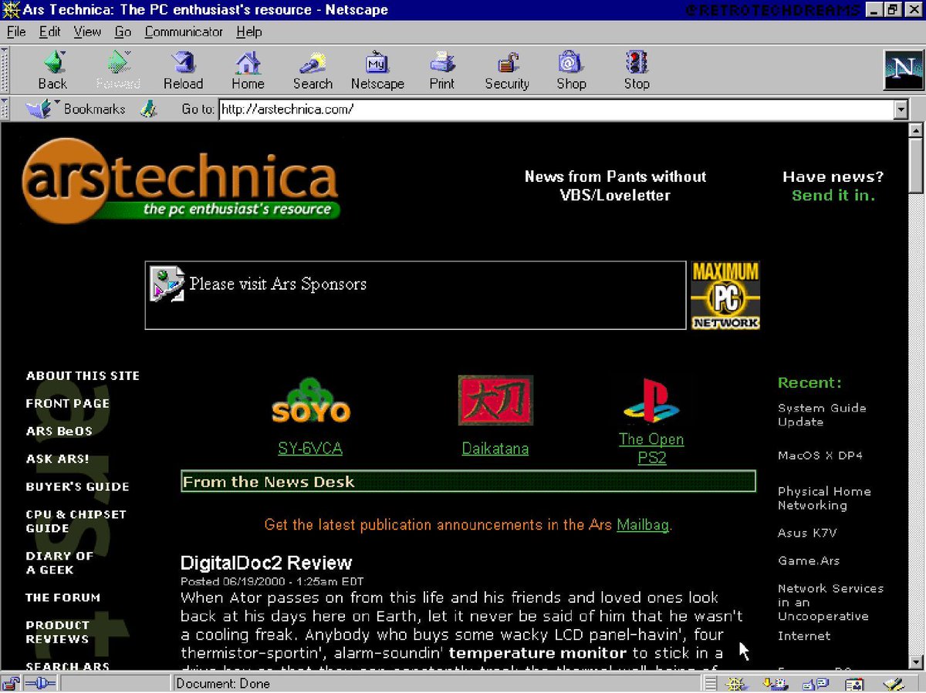Click the Shop toolbar button
Screen dimensions: 926x693
pos(571,70)
